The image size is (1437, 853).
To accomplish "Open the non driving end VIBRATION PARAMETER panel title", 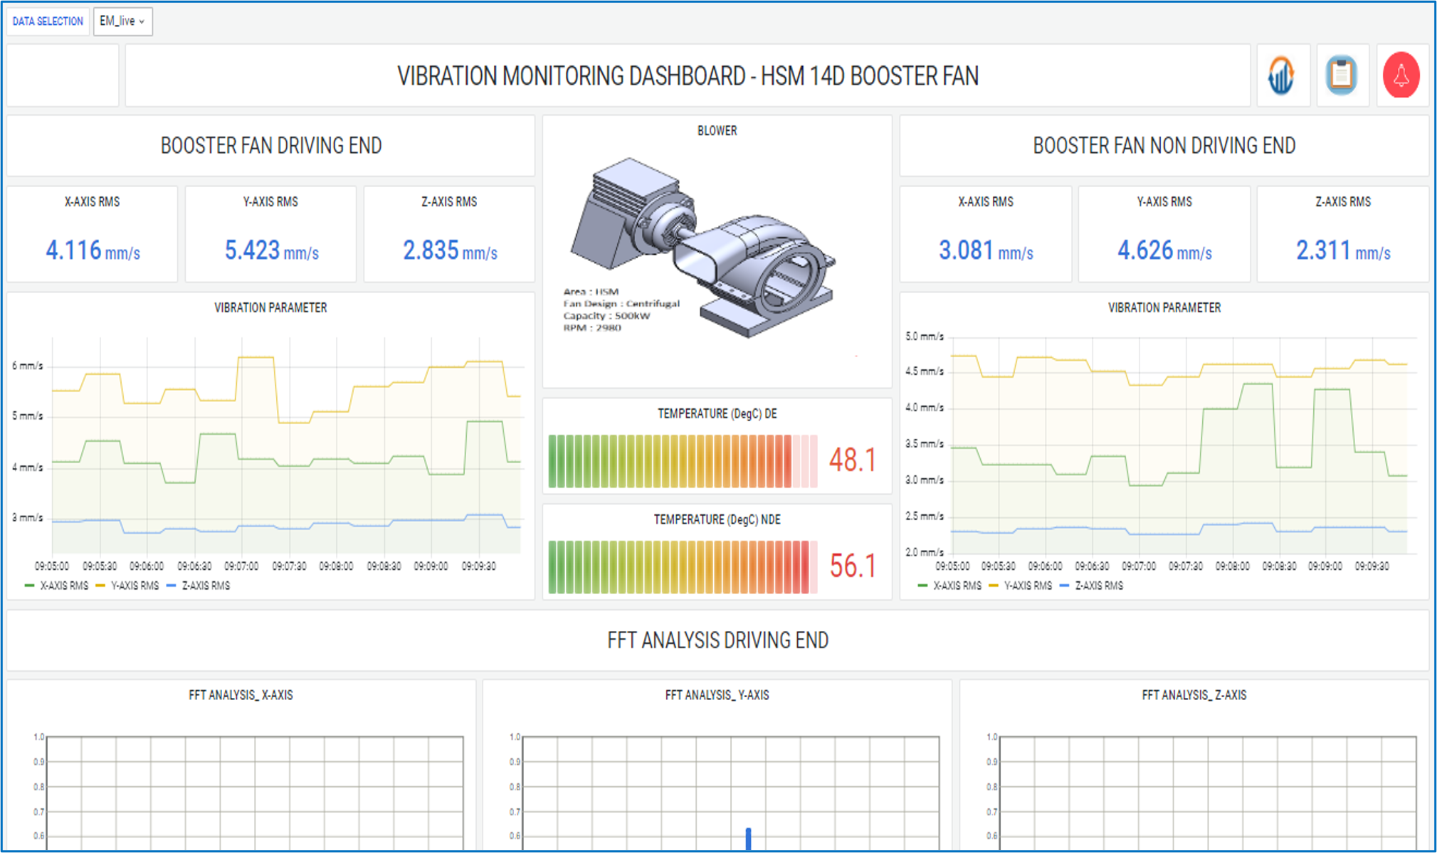I will [1164, 308].
